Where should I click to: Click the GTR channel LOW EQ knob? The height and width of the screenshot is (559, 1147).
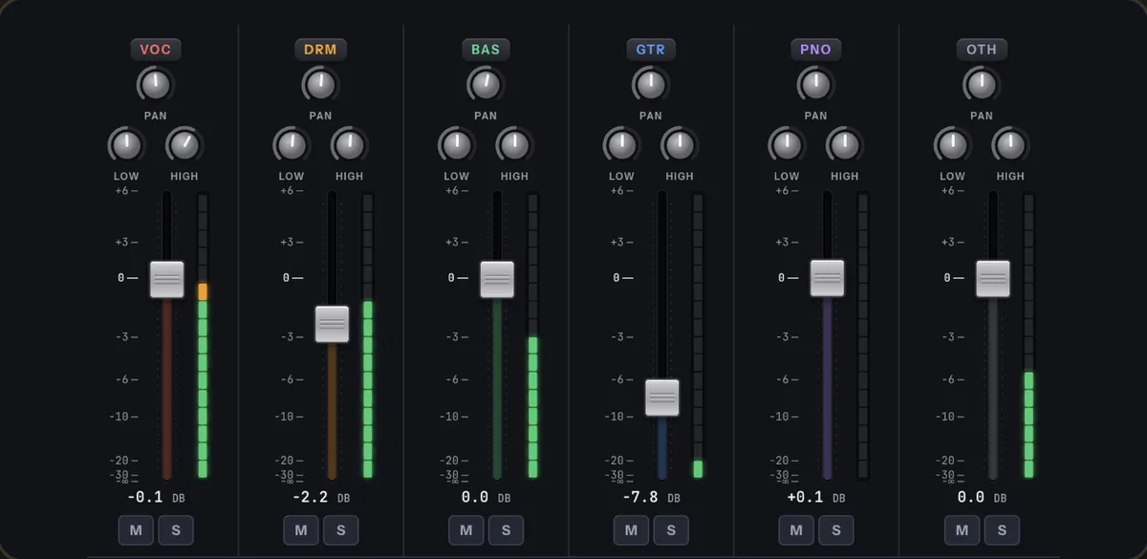(x=621, y=145)
